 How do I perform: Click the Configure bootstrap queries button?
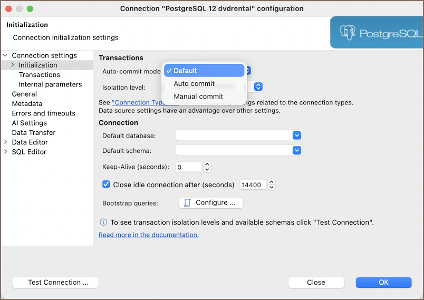(211, 202)
